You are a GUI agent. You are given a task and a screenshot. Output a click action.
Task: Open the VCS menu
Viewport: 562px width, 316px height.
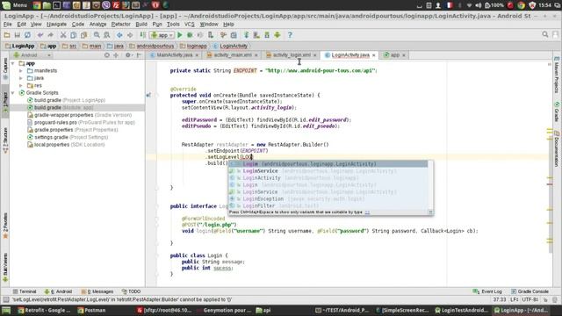point(190,25)
